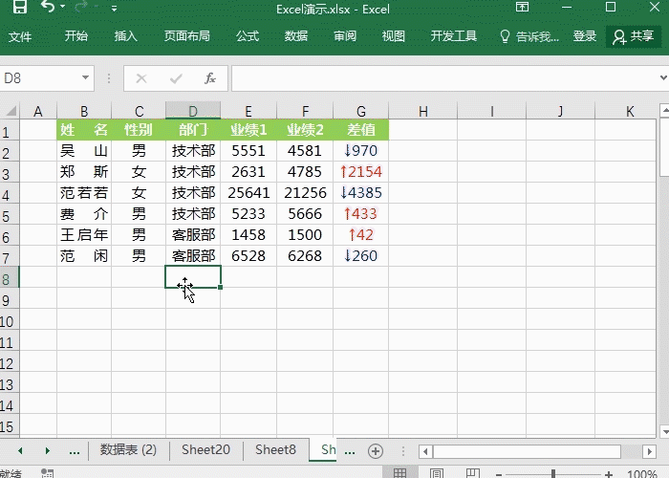The height and width of the screenshot is (478, 669).
Task: Share the workbook via 共享 button
Action: pos(634,36)
